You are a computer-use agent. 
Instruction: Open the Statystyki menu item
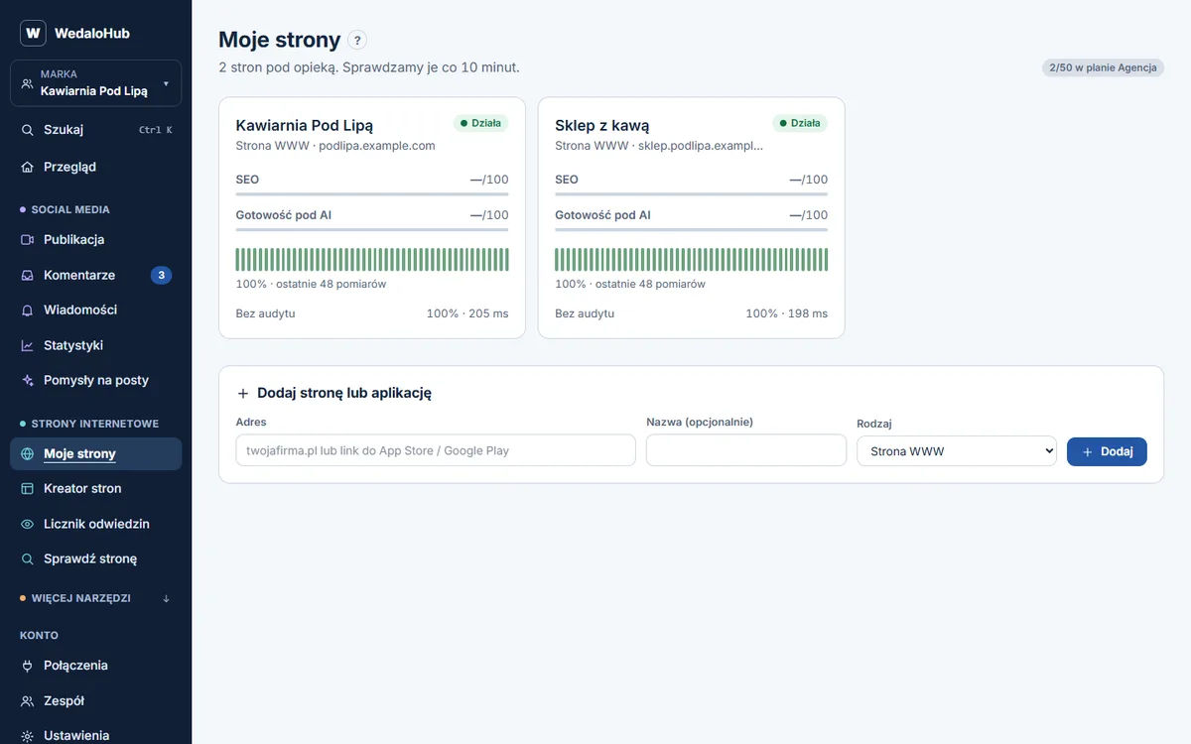click(95, 345)
